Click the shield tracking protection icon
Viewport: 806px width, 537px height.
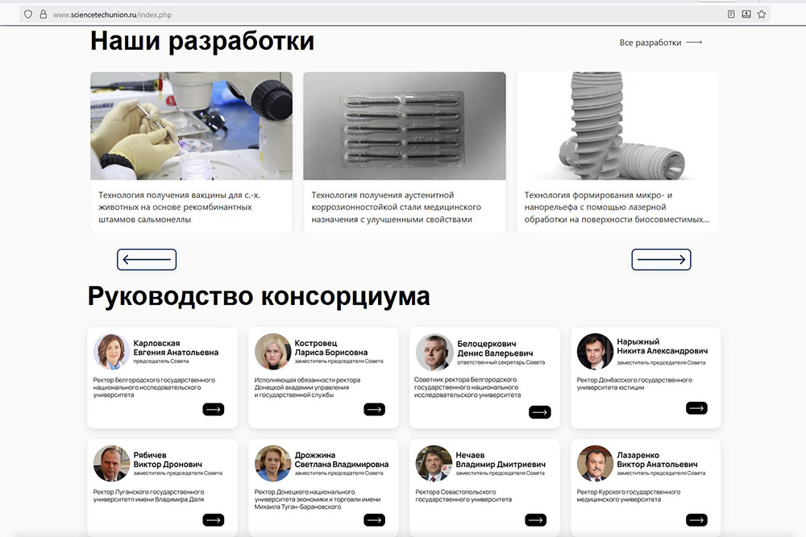[27, 14]
